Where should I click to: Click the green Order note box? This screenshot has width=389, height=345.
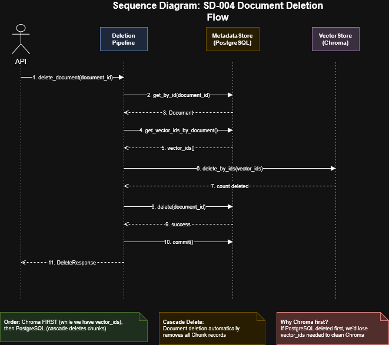click(x=74, y=329)
